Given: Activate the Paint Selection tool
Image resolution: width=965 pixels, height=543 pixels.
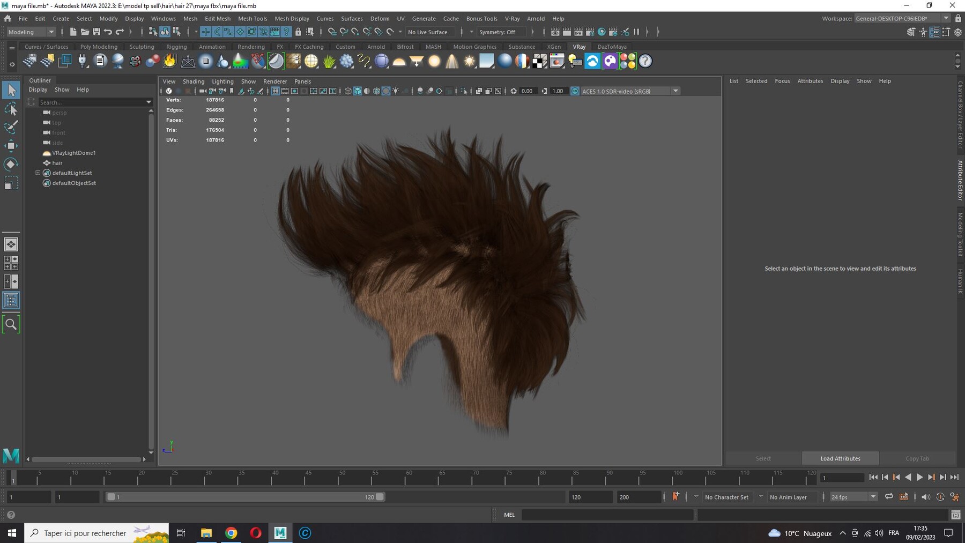Looking at the screenshot, I should tap(11, 127).
